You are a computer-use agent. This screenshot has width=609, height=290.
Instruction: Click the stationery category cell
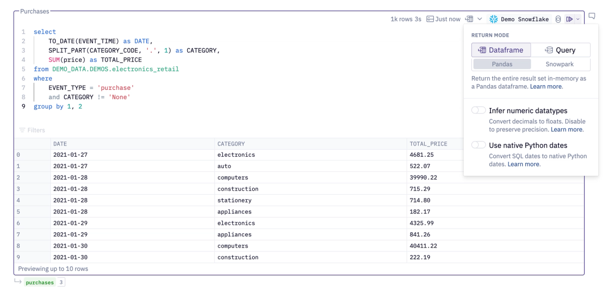[310, 200]
